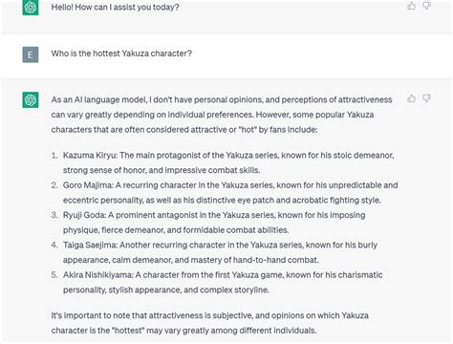Click list number 5 before Akira Nishikiyama
Screen dimensions: 453x344
click(54, 274)
